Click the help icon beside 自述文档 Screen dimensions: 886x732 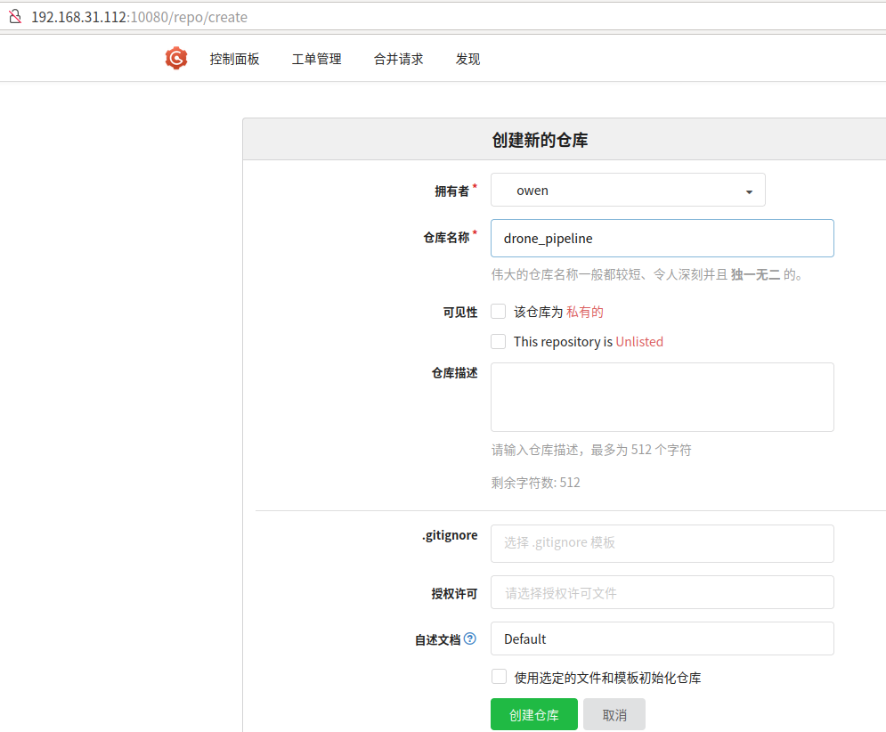470,638
